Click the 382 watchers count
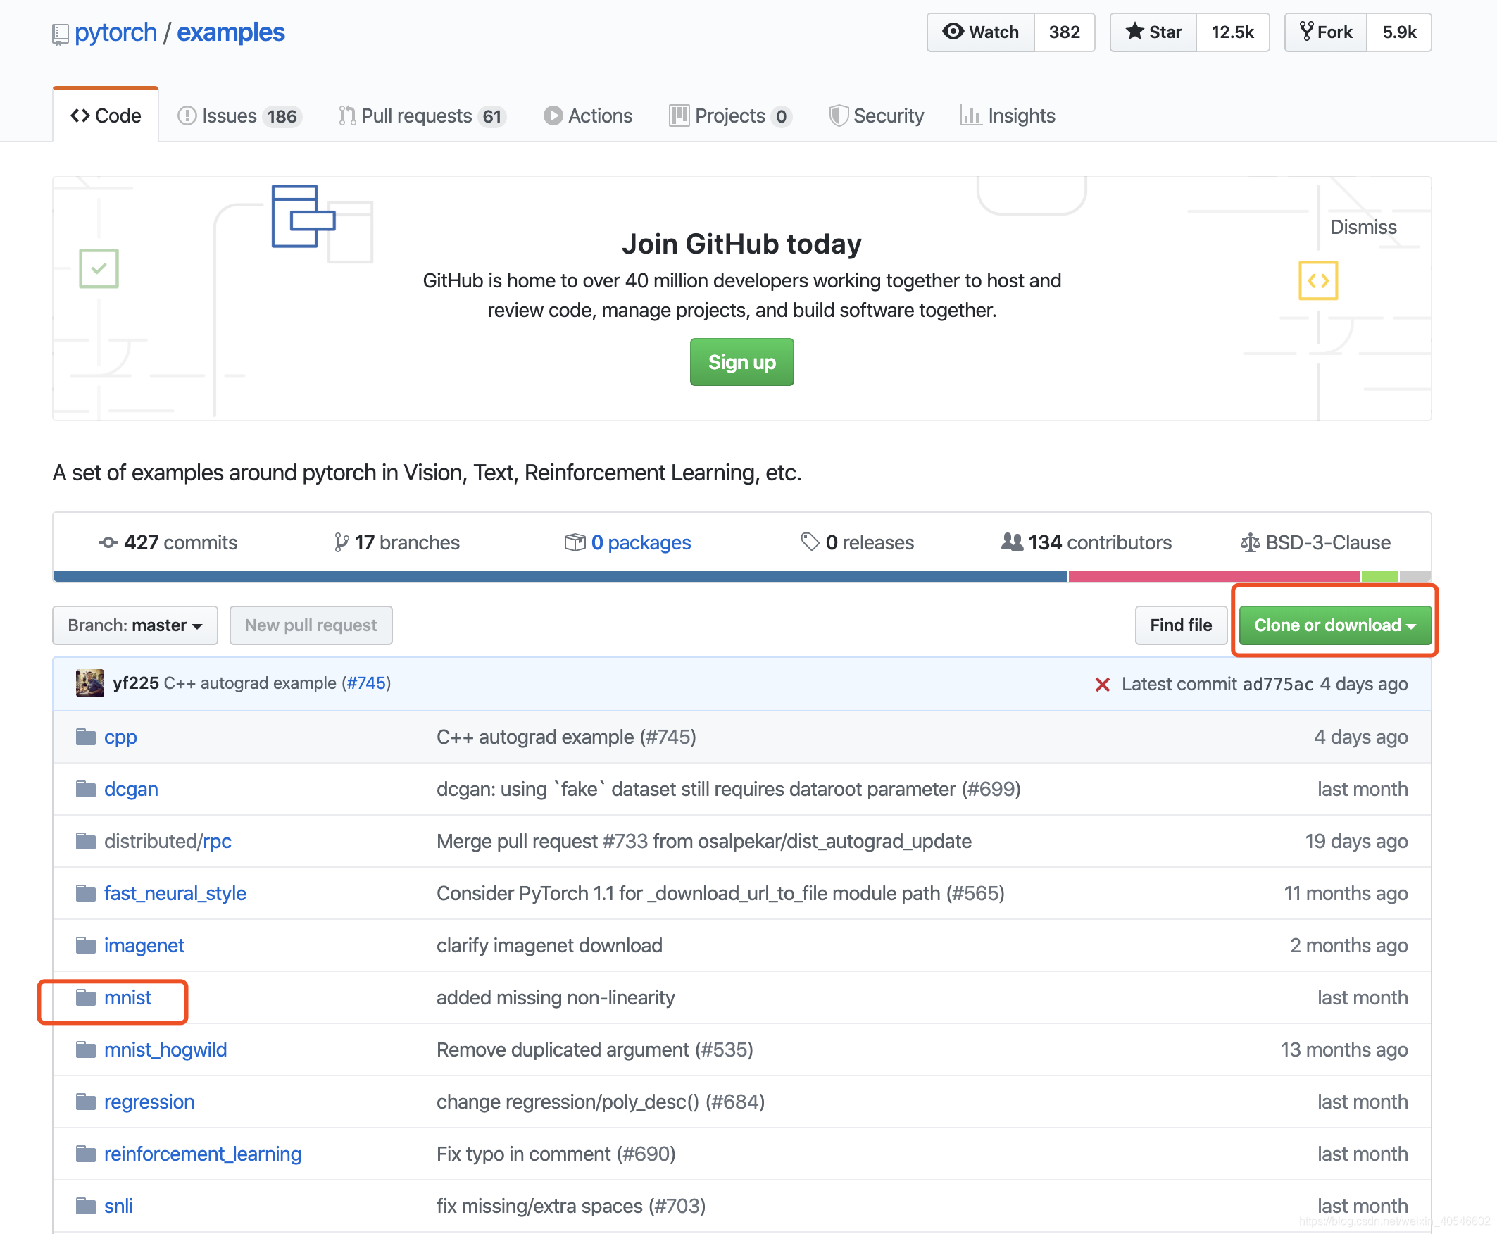1497x1234 pixels. click(x=1065, y=32)
